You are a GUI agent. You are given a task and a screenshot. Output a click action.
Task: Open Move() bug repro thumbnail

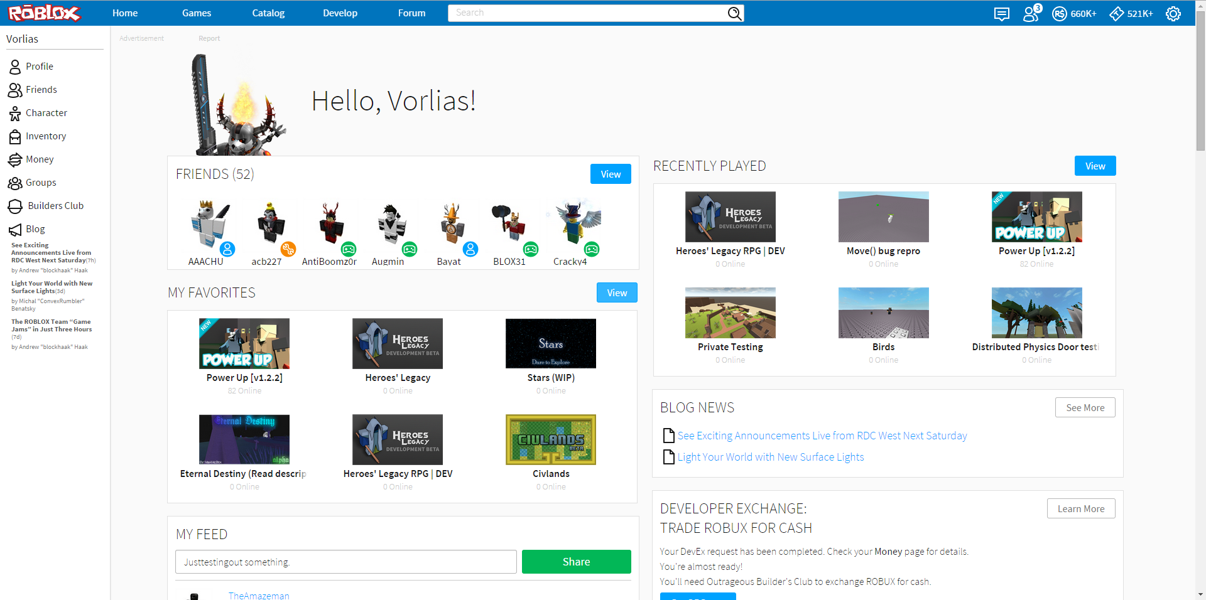tap(883, 217)
